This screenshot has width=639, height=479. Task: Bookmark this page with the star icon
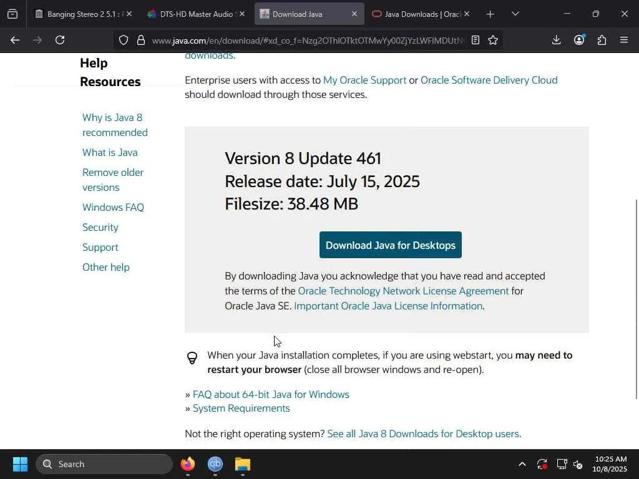point(493,40)
